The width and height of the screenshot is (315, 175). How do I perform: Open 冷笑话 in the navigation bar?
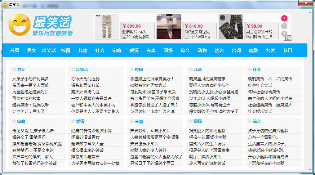pos(49,51)
